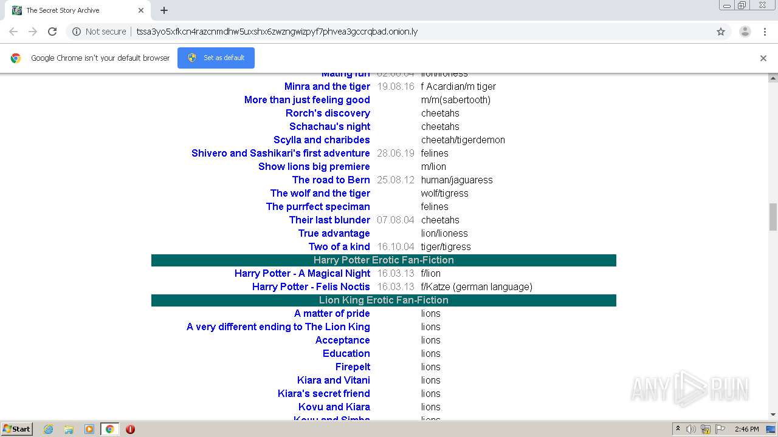This screenshot has height=437, width=778.
Task: Open The wolf and the tiger link
Action: pos(320,193)
